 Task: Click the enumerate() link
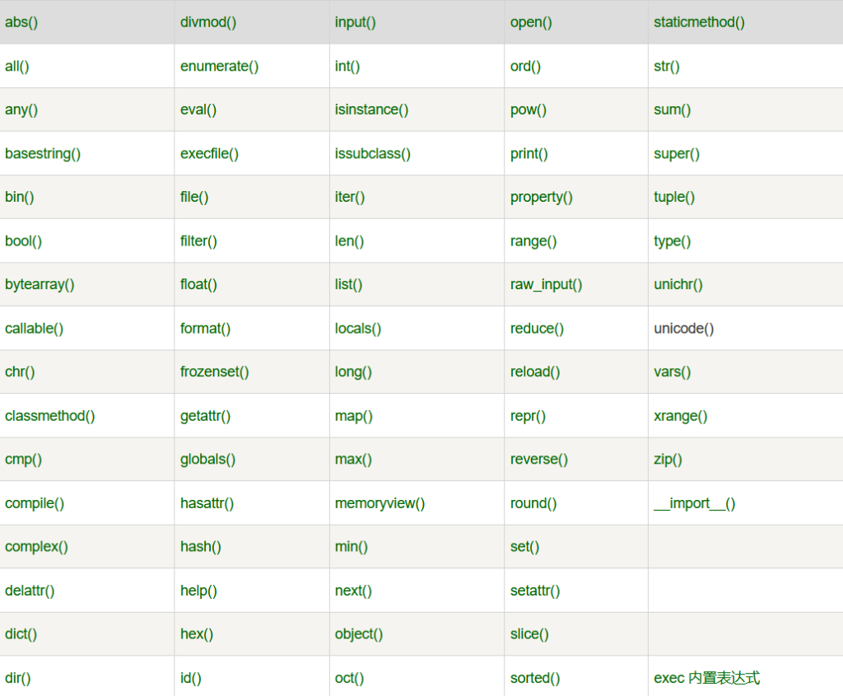tap(219, 66)
